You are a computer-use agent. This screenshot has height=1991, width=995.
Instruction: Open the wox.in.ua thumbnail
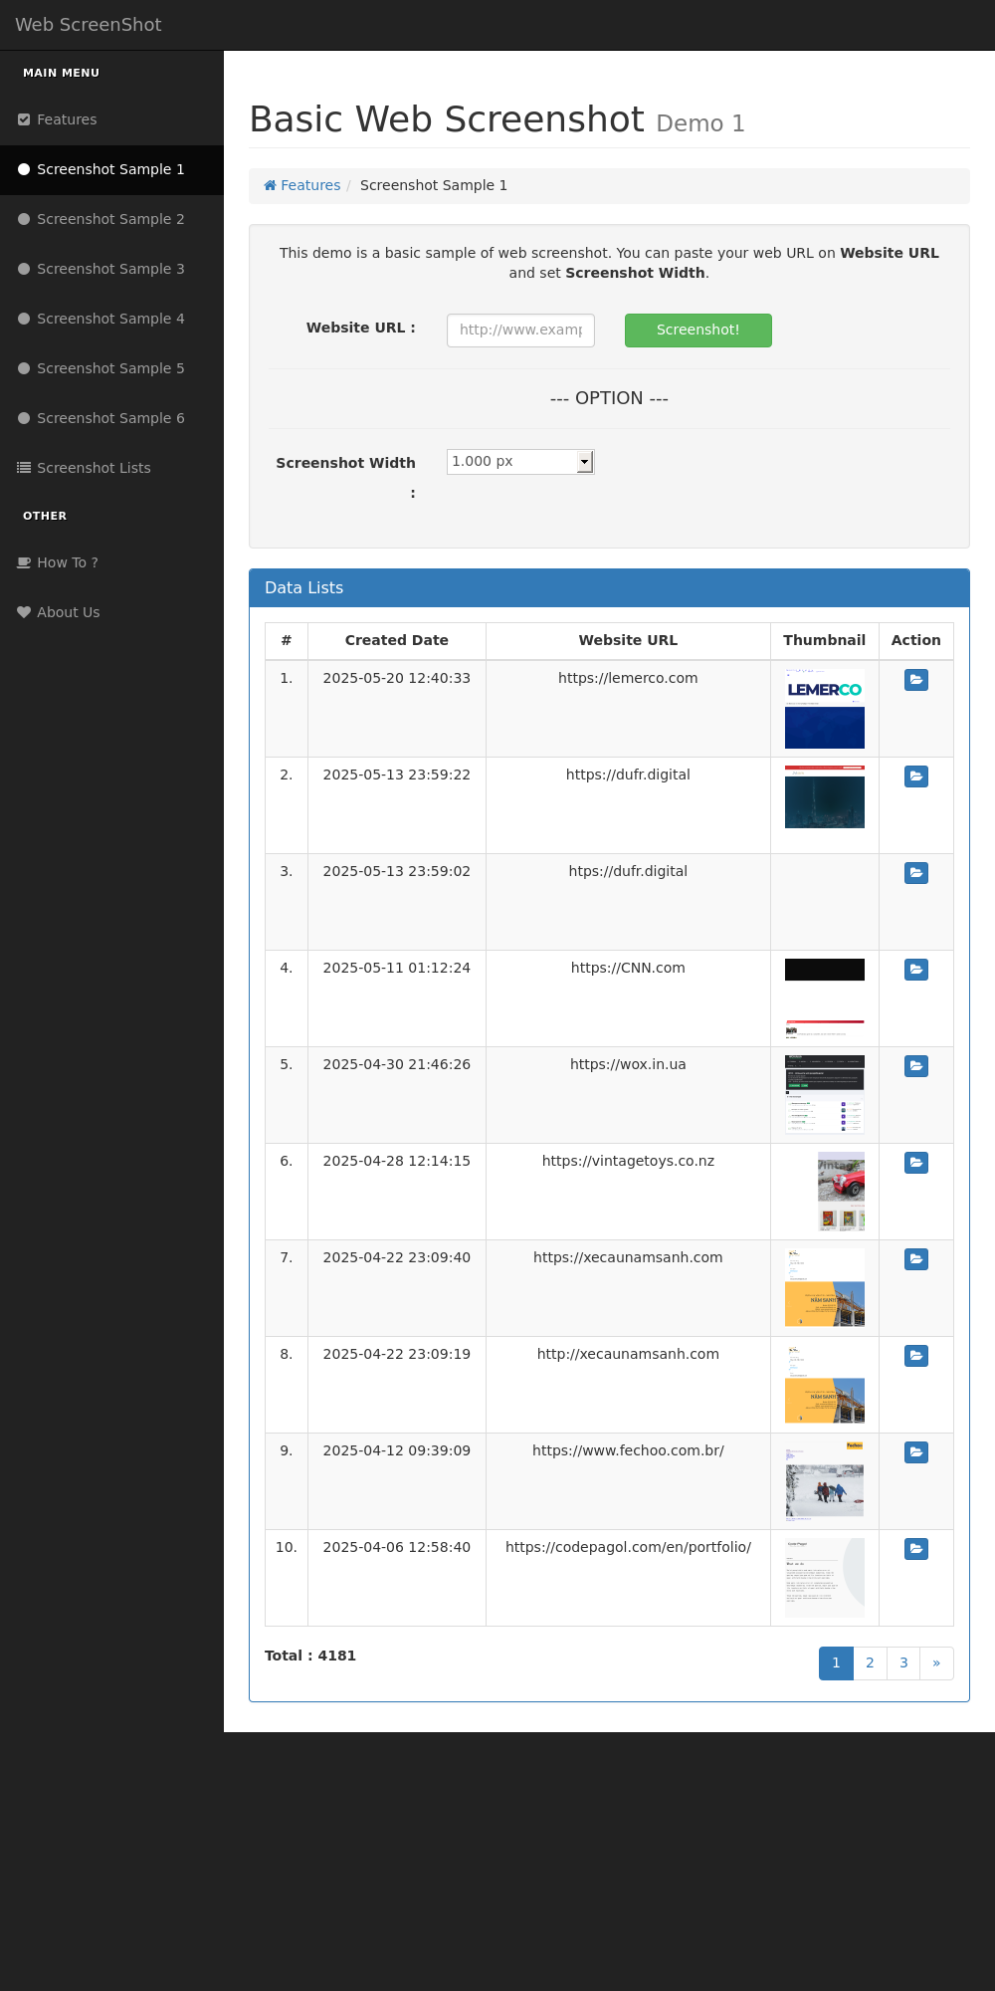point(825,1095)
